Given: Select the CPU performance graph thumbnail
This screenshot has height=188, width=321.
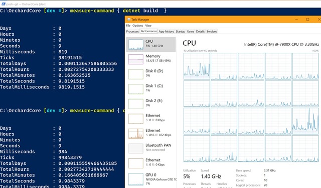Looking at the screenshot, I should click(136, 45).
